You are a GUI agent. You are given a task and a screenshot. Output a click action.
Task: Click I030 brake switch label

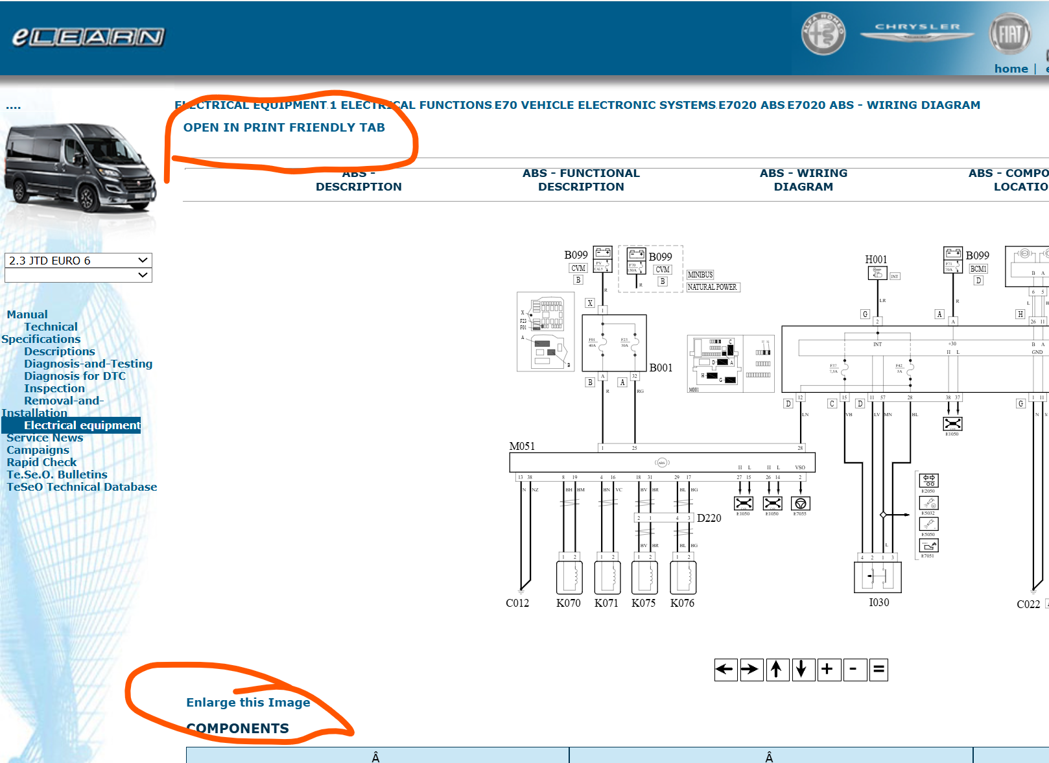(879, 602)
